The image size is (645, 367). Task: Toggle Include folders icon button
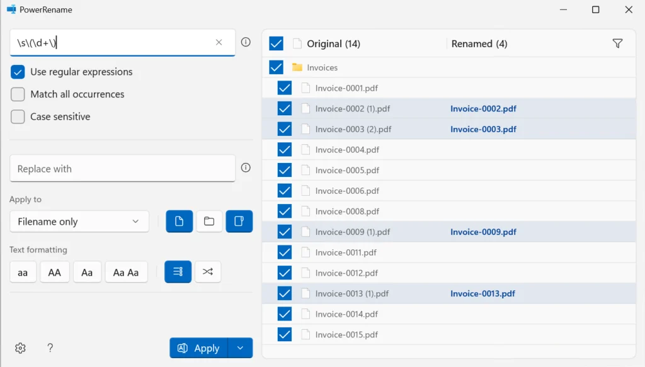[209, 221]
